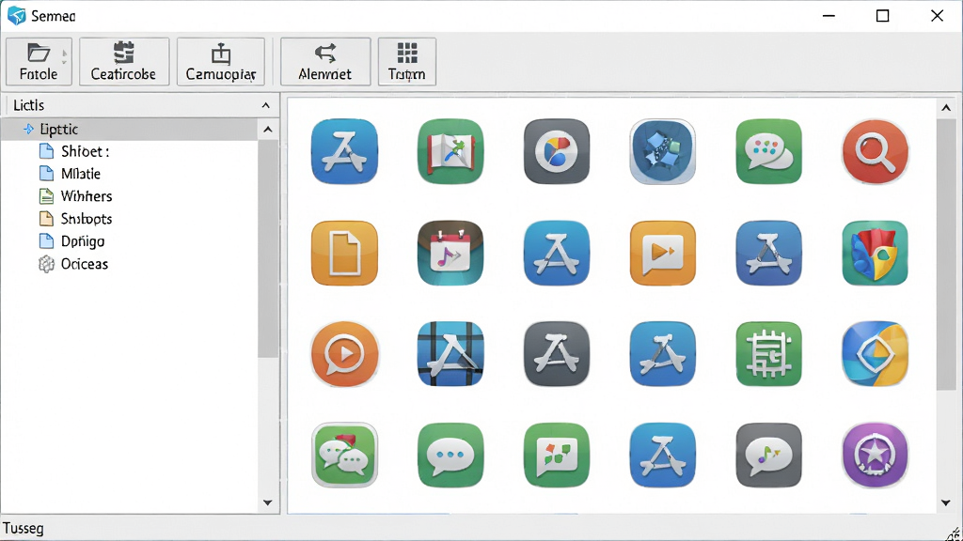Click the Fntole folder toolbar button
The width and height of the screenshot is (963, 541).
(x=39, y=61)
